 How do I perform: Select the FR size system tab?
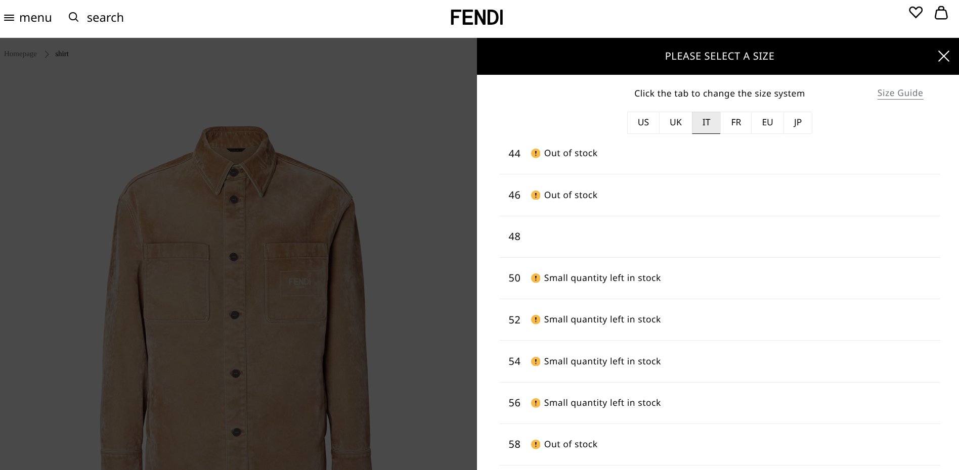736,123
